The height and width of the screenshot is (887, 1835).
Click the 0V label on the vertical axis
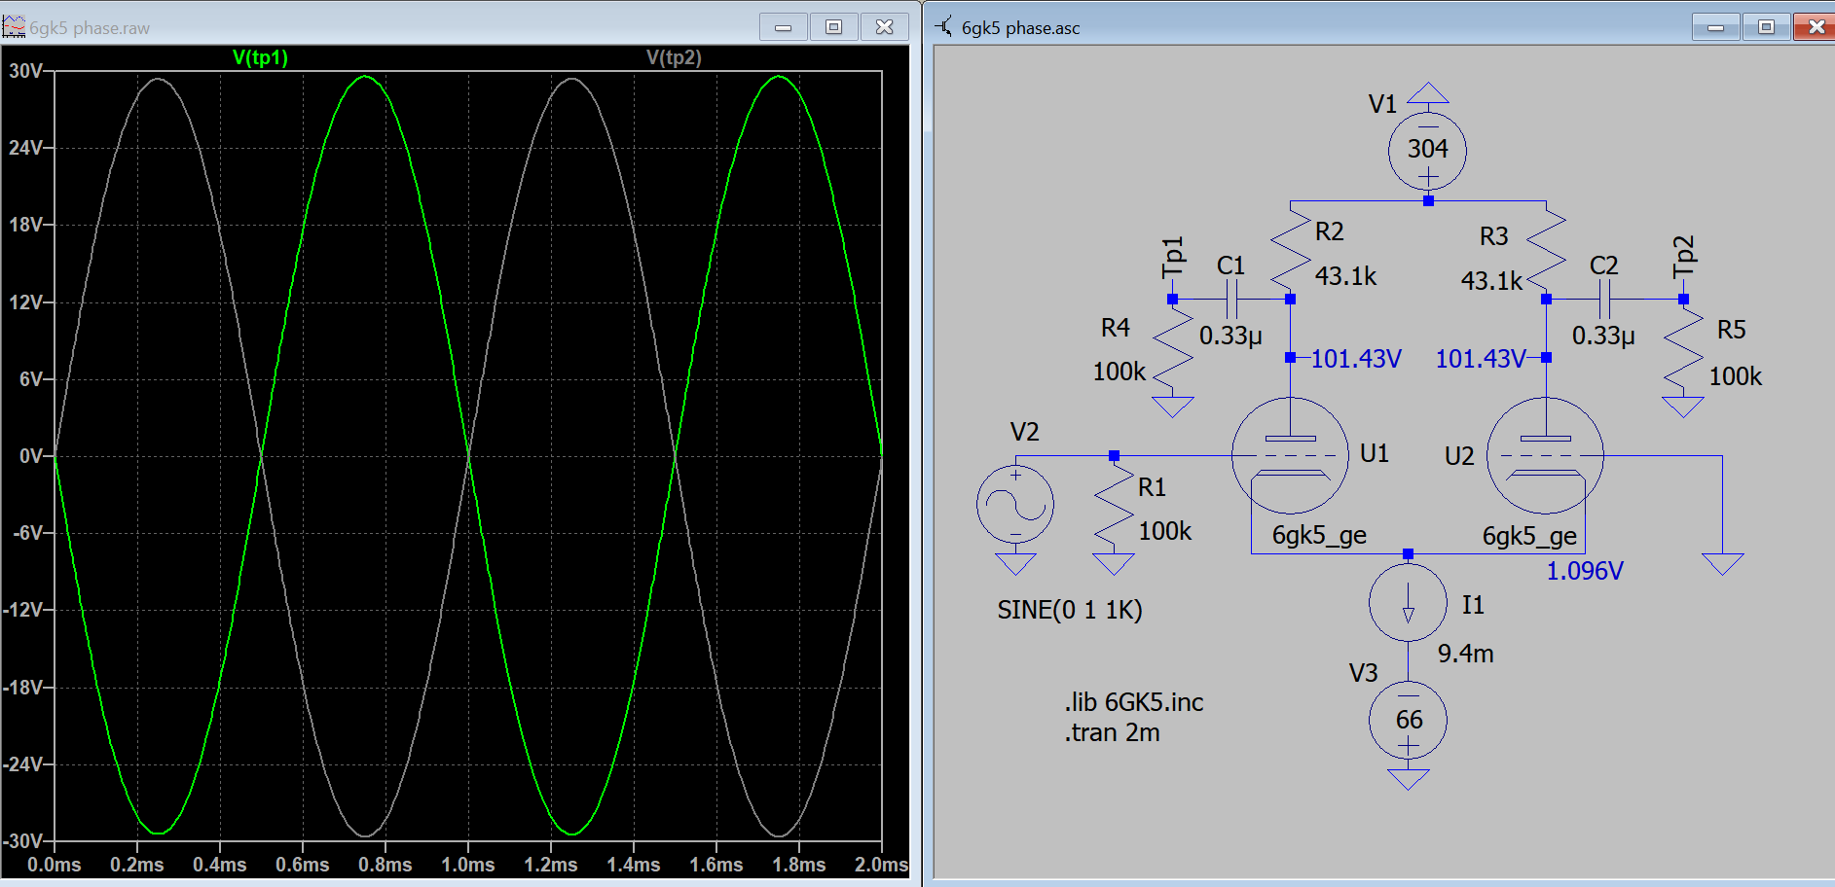coord(31,456)
